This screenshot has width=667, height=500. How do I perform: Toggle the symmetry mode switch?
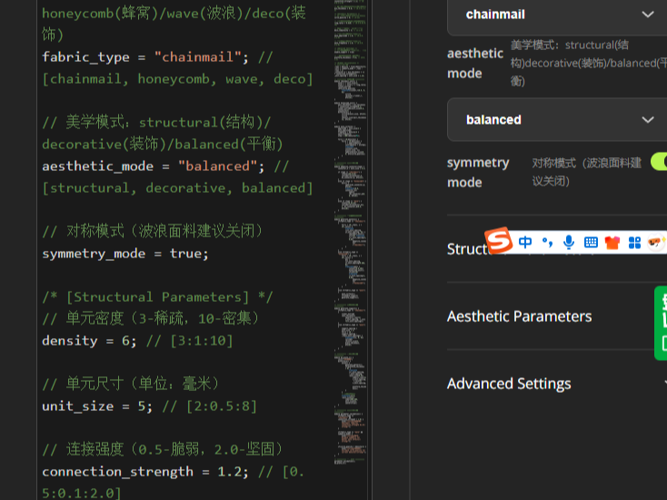click(x=659, y=163)
